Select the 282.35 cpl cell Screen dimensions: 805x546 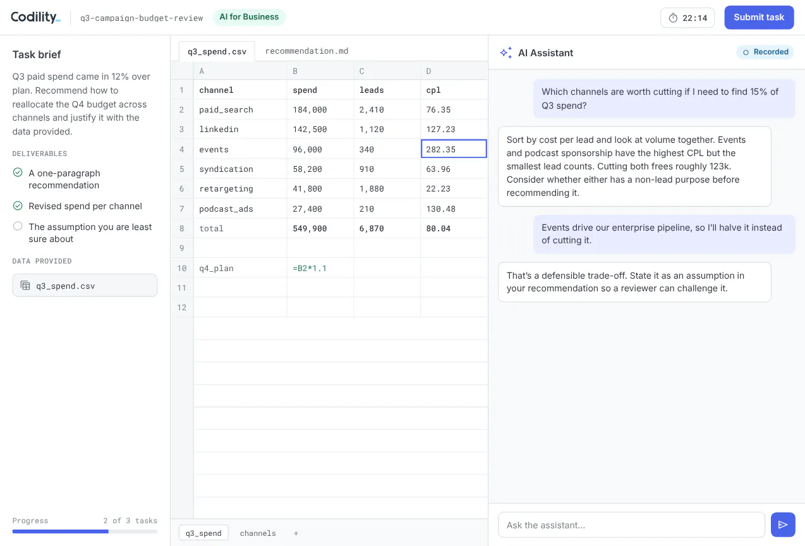point(454,149)
